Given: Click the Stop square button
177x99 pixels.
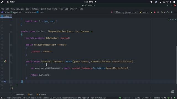Looking at the screenshot, I should coord(158,12).
